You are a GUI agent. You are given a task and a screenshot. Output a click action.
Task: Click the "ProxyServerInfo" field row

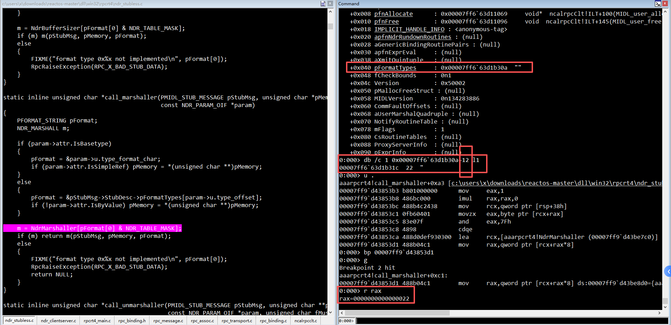[x=406, y=144]
